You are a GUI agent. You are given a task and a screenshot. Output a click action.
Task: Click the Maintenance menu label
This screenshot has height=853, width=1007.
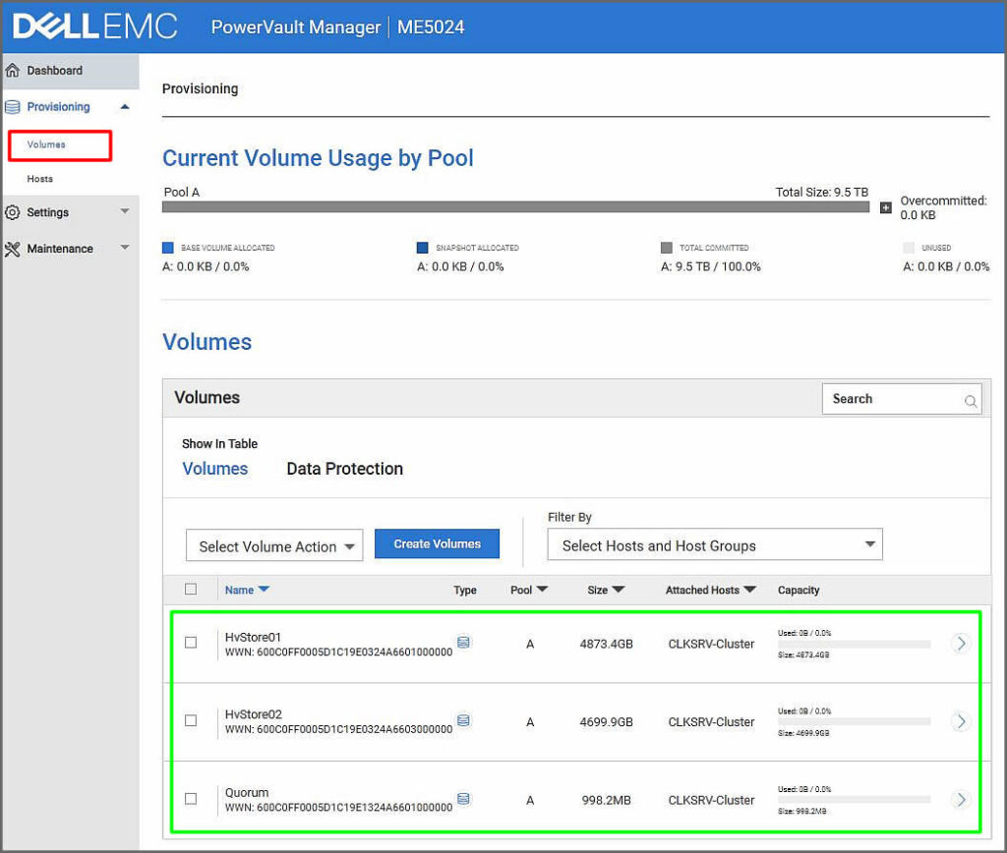click(60, 249)
